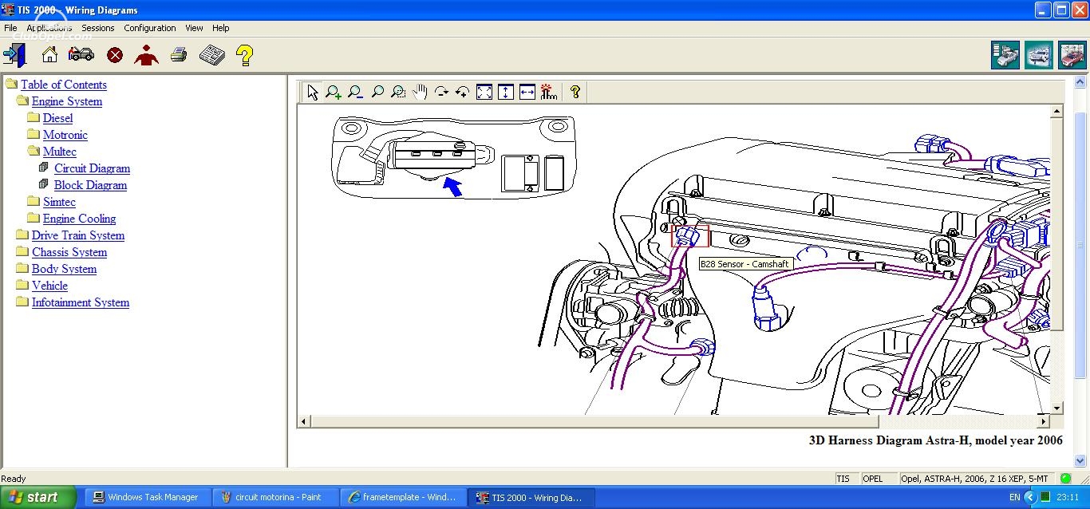Click the green status indicator light
This screenshot has height=509, width=1090.
[x=1065, y=479]
